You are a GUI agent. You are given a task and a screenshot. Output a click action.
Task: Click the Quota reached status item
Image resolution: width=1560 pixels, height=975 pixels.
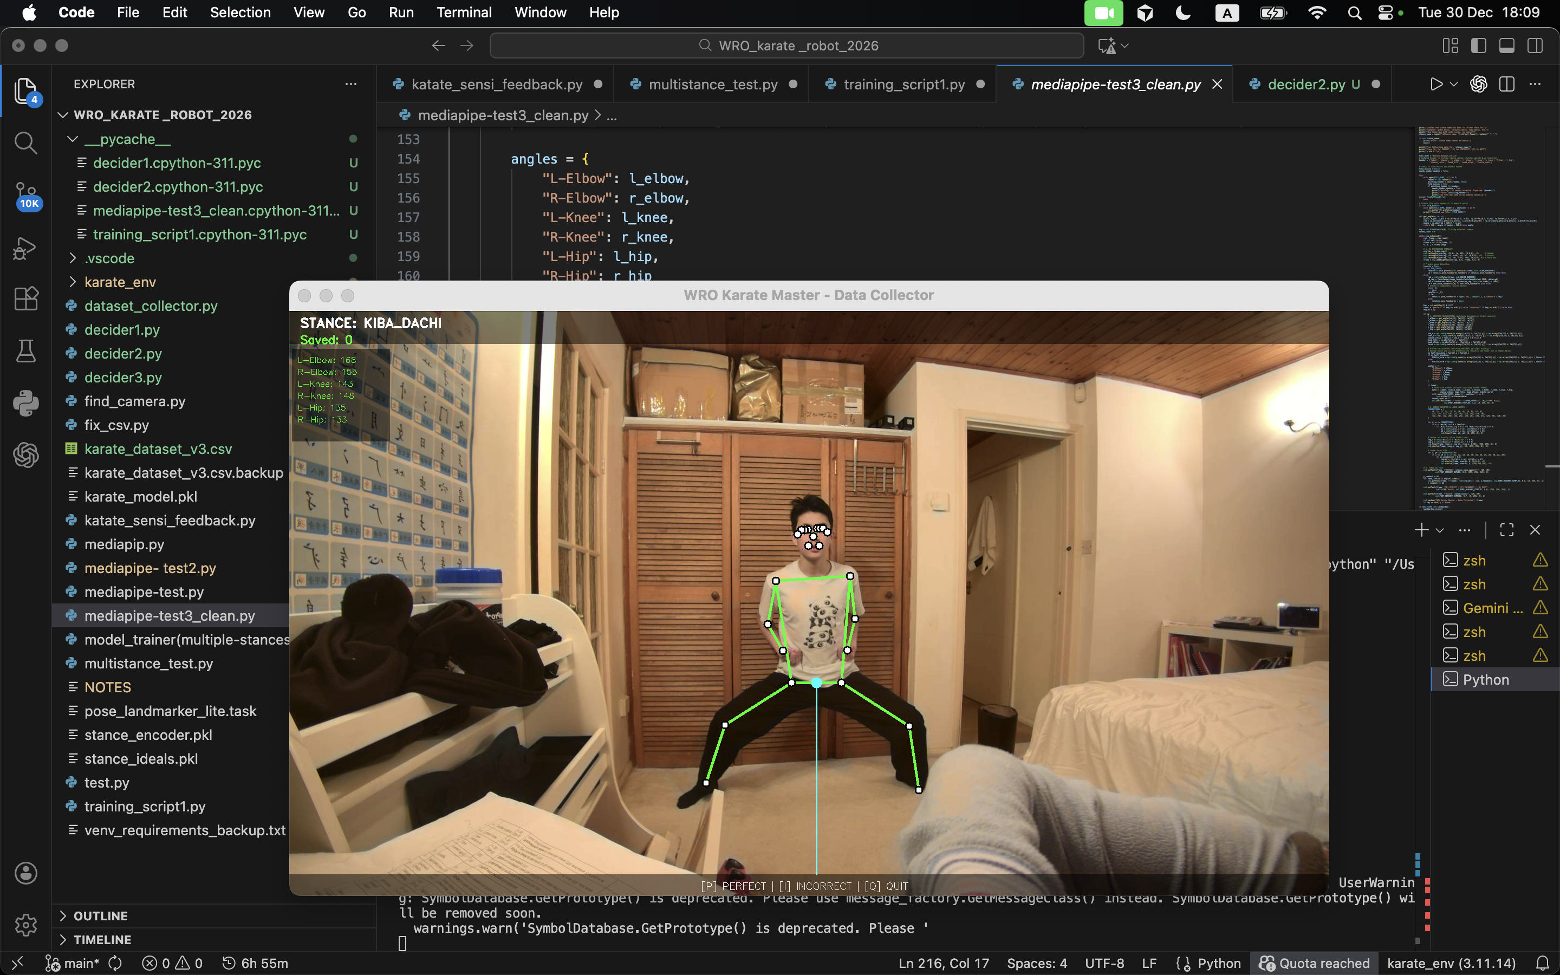pos(1315,964)
